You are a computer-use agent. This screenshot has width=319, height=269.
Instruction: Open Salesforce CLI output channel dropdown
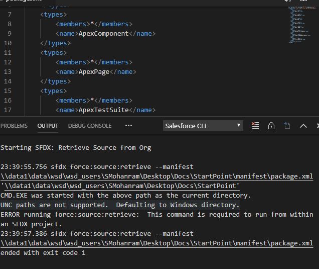pyautogui.click(x=203, y=126)
